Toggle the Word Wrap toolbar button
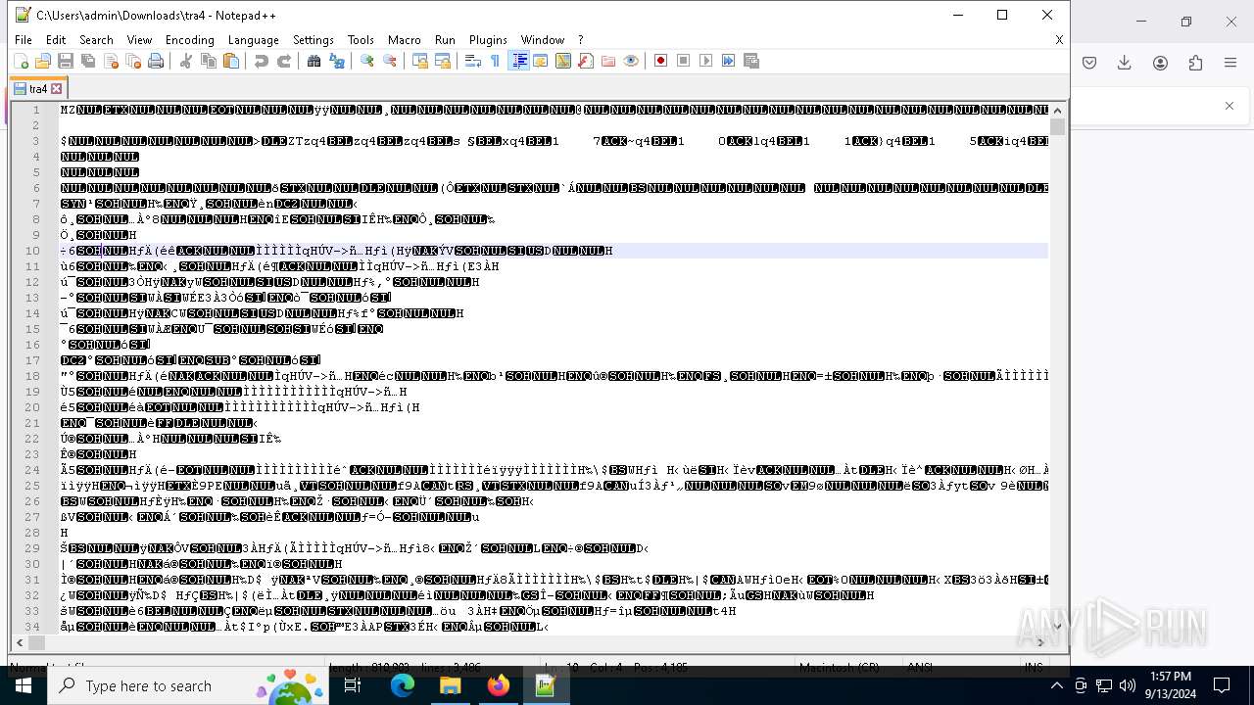The width and height of the screenshot is (1254, 705). pyautogui.click(x=473, y=61)
